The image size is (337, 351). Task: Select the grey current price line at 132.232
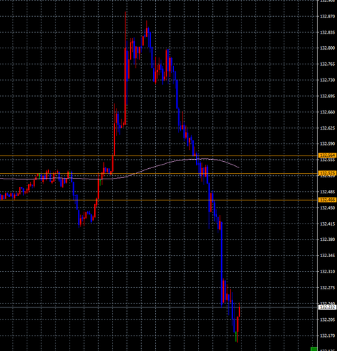pyautogui.click(x=159, y=307)
